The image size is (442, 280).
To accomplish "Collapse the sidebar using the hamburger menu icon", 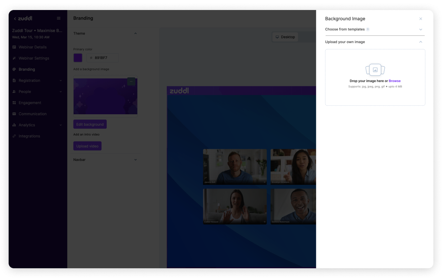I will tap(59, 18).
